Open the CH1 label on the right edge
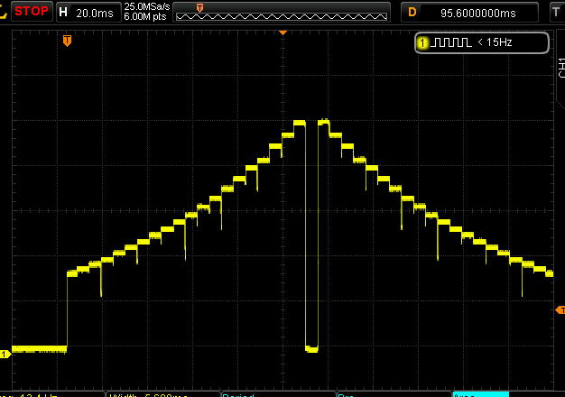Viewport: 565px width, 397px height. [x=561, y=68]
